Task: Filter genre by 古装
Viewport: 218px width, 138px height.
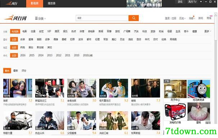Action: (x=22, y=39)
